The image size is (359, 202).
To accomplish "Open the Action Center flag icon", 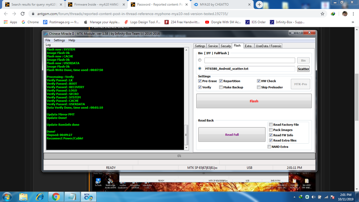I will (x=332, y=197).
